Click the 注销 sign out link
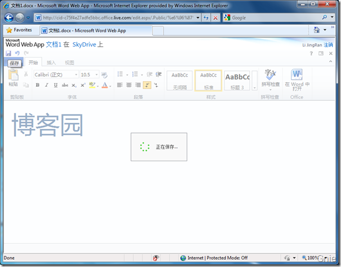The width and height of the screenshot is (341, 267). (x=329, y=45)
